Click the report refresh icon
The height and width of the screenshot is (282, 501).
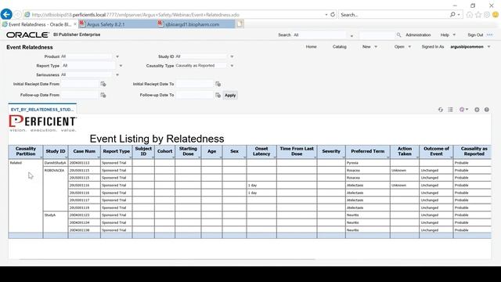coord(441,110)
